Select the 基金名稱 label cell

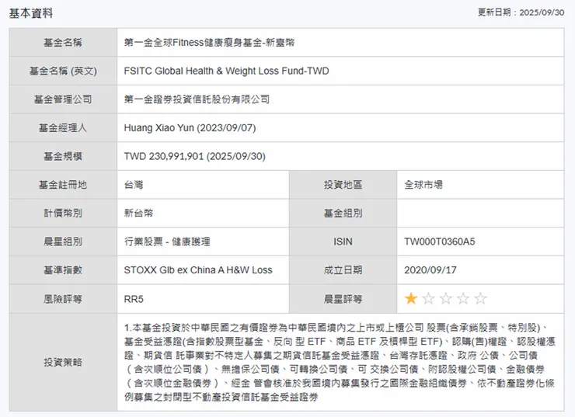[x=63, y=43]
